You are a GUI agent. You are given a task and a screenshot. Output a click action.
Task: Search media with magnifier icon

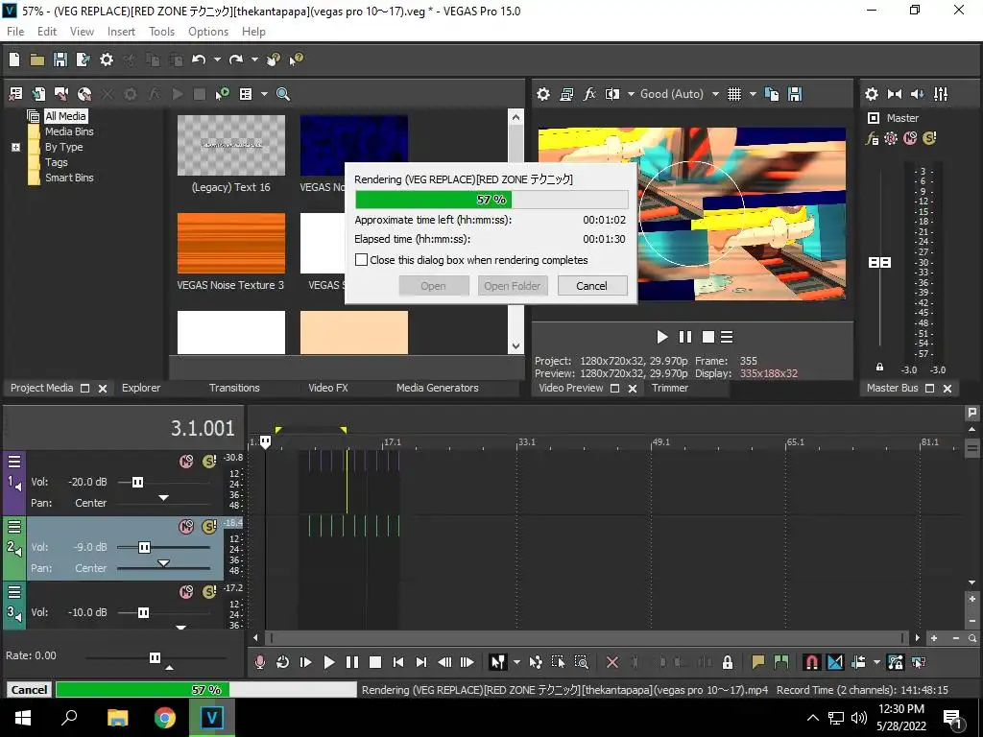[x=283, y=94]
